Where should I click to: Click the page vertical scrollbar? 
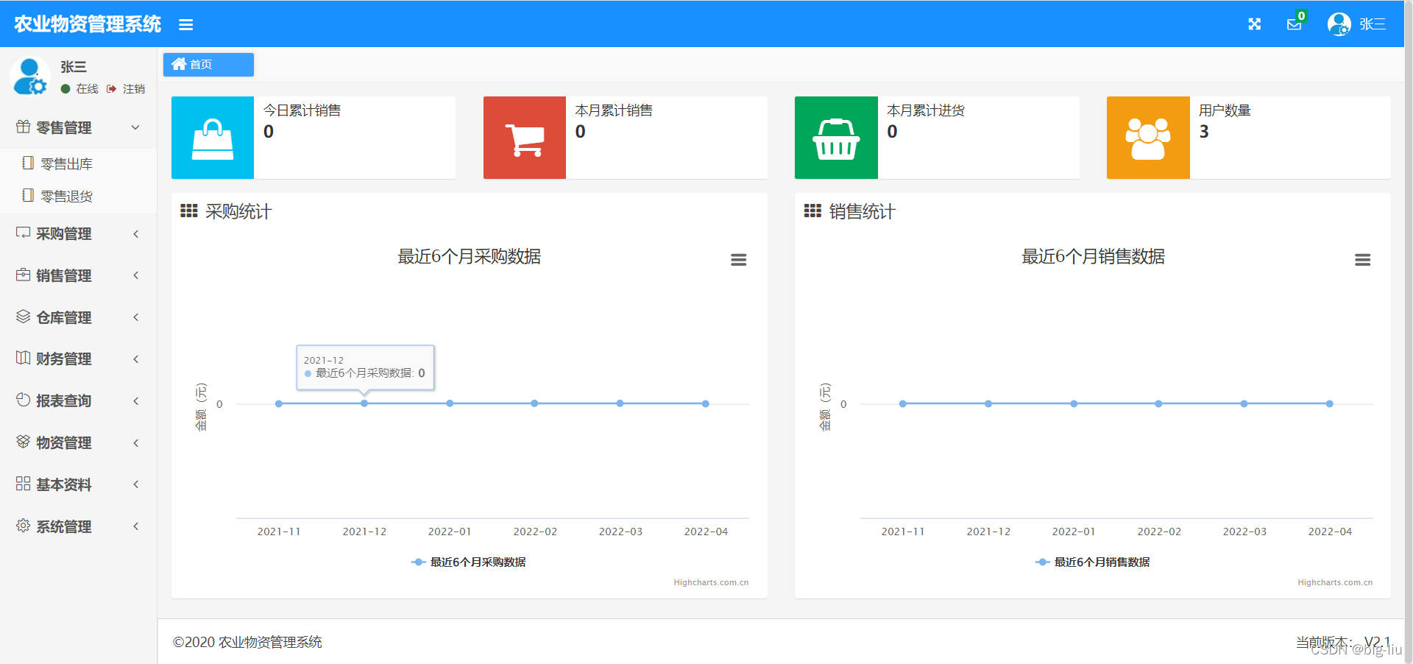1408,331
